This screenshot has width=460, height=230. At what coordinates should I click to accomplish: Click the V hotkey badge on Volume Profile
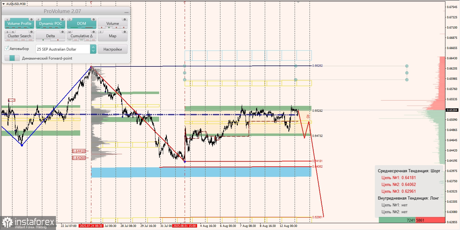7,19
